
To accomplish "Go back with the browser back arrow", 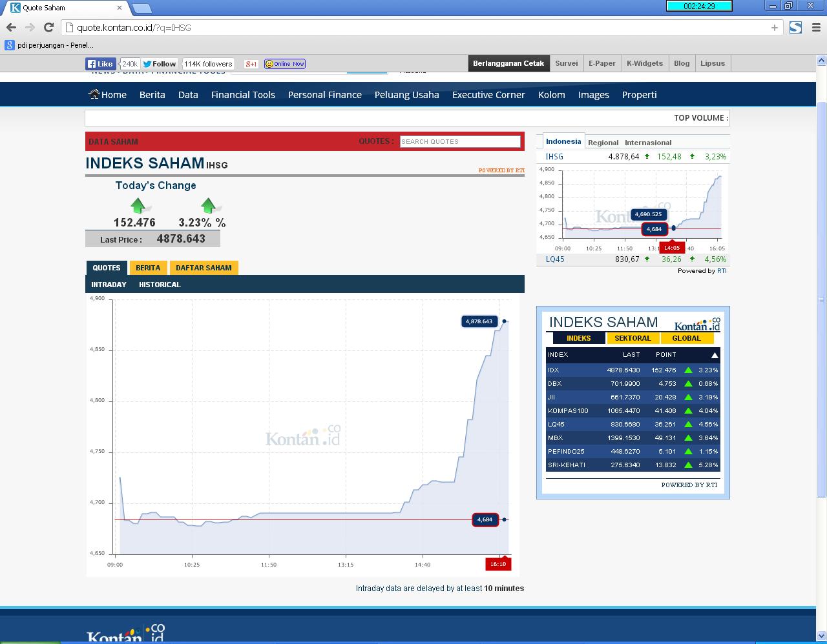I will [11, 27].
